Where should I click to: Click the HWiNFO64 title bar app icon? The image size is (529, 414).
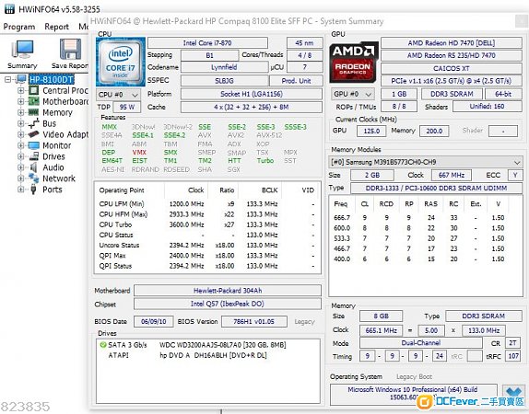click(x=10, y=9)
